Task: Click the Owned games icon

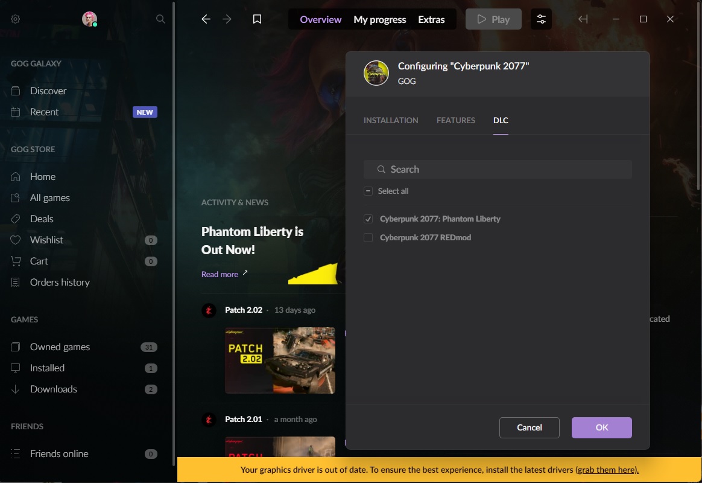Action: coord(15,347)
